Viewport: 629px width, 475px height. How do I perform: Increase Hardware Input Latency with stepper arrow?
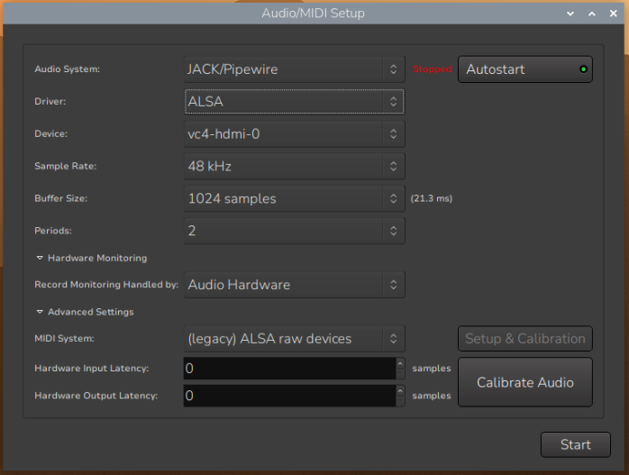(x=400, y=364)
